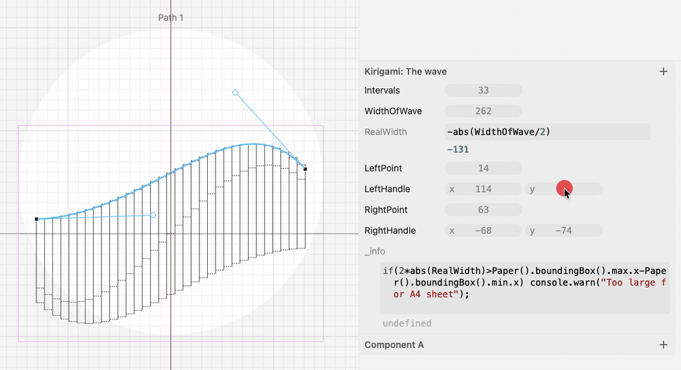Edit the LeftHandle x value 114
The width and height of the screenshot is (681, 370).
(x=484, y=189)
